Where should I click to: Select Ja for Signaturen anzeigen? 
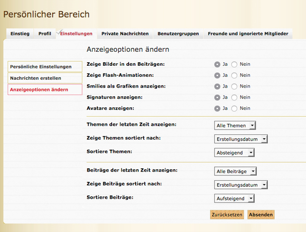pos(218,98)
